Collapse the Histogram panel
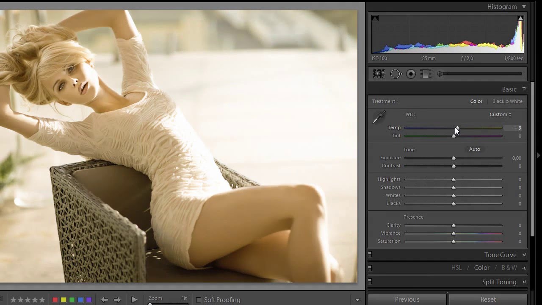Screen dimensions: 542x305 tap(524, 7)
